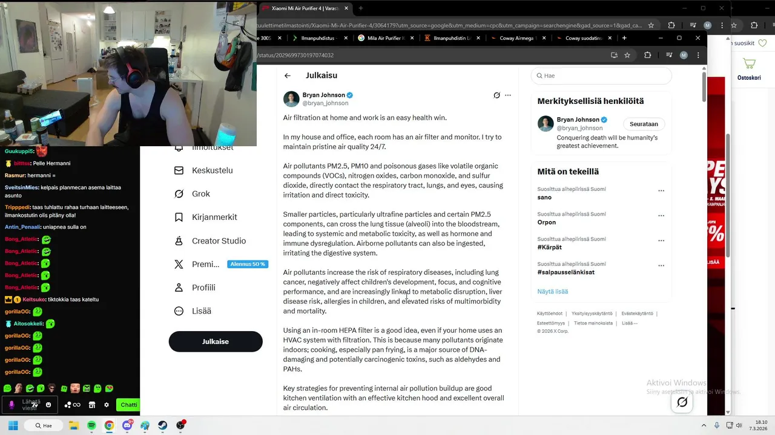Select the Xiaomi Mi Air Purifier 4 tab in back window
775x435 pixels.
[305, 8]
